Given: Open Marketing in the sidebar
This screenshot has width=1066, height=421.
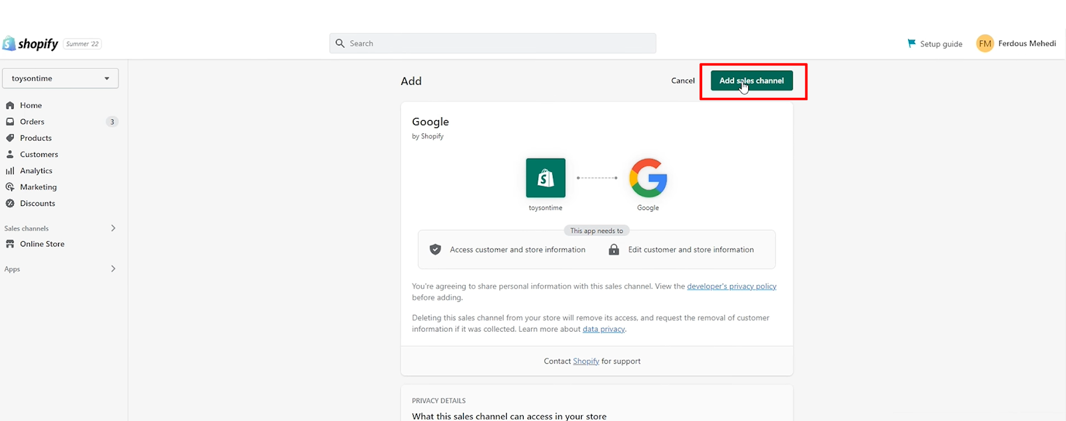Looking at the screenshot, I should click(38, 187).
